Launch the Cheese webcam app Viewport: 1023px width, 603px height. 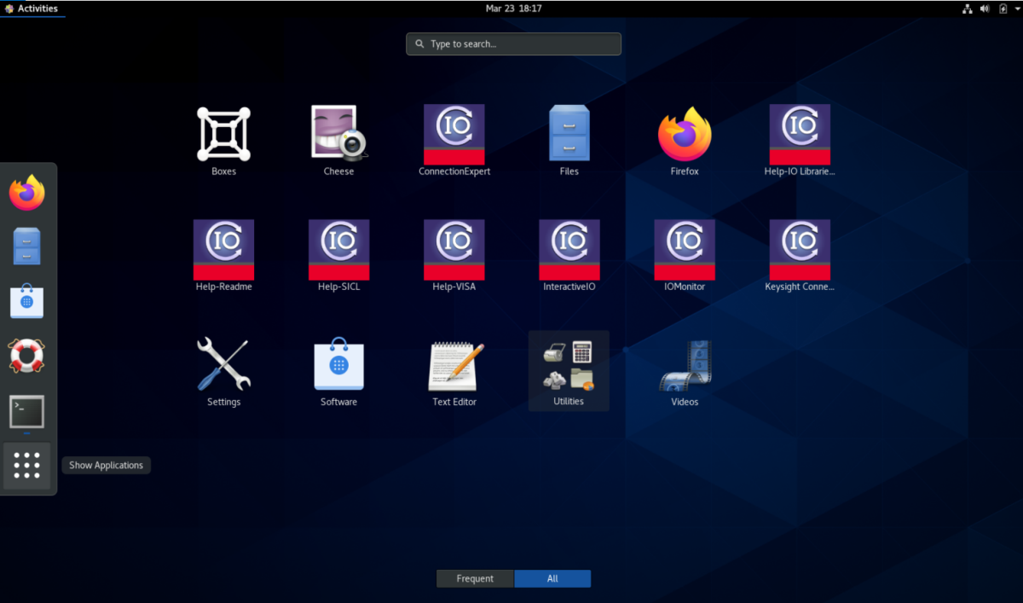(x=338, y=135)
